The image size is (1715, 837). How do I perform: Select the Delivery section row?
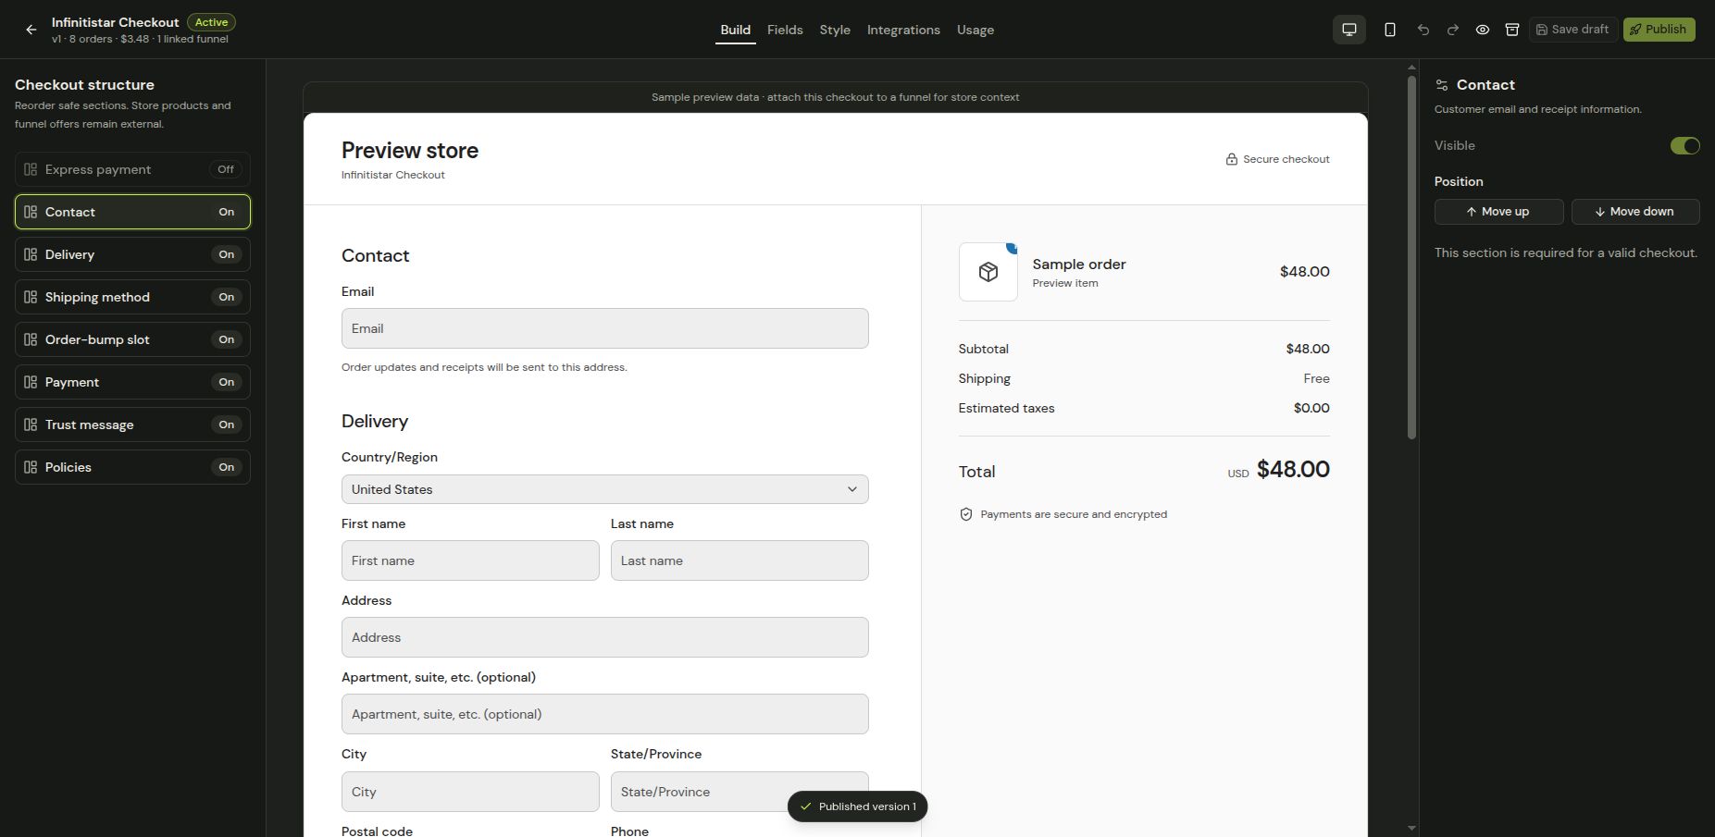[x=132, y=254]
